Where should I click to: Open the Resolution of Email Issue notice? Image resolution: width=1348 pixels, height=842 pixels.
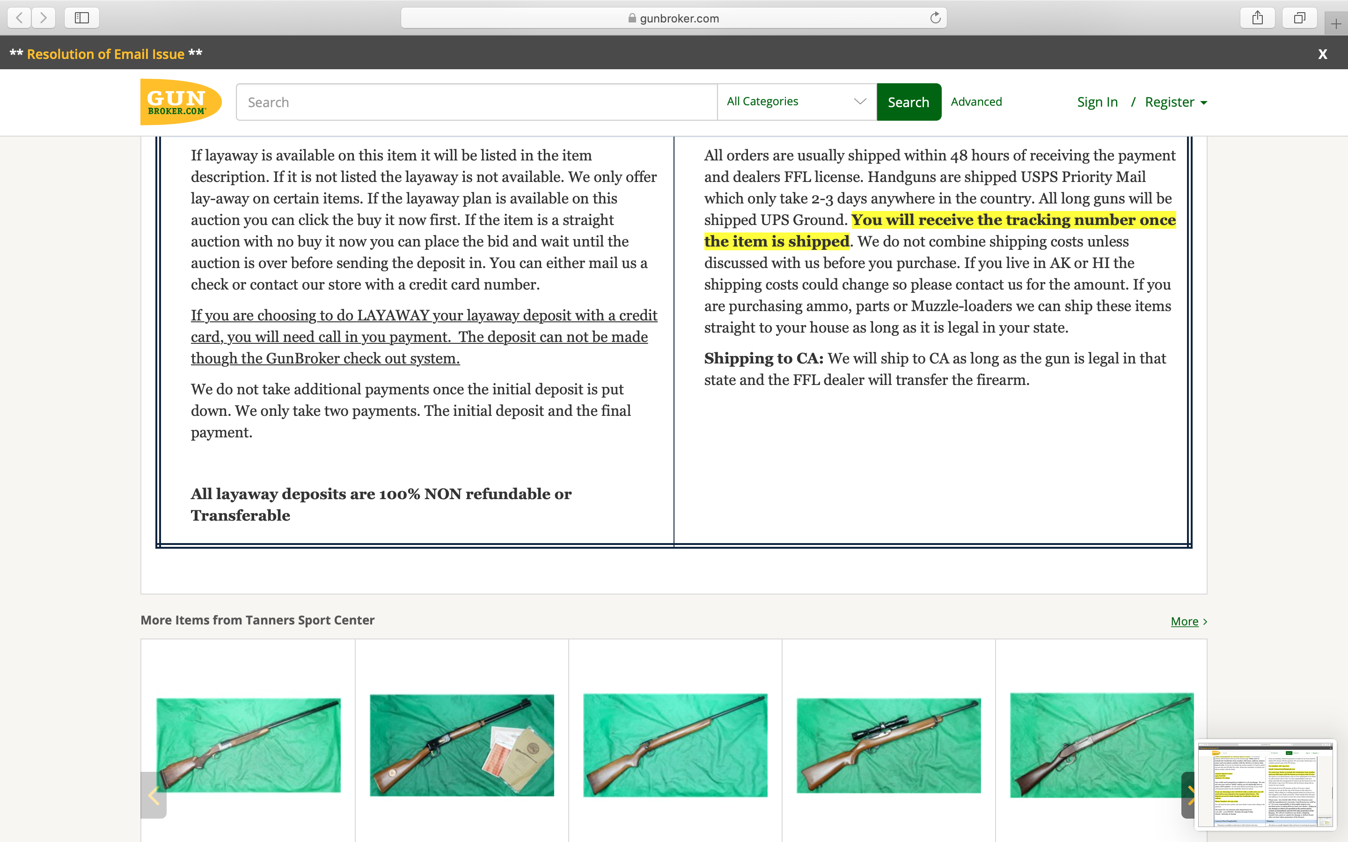click(105, 54)
